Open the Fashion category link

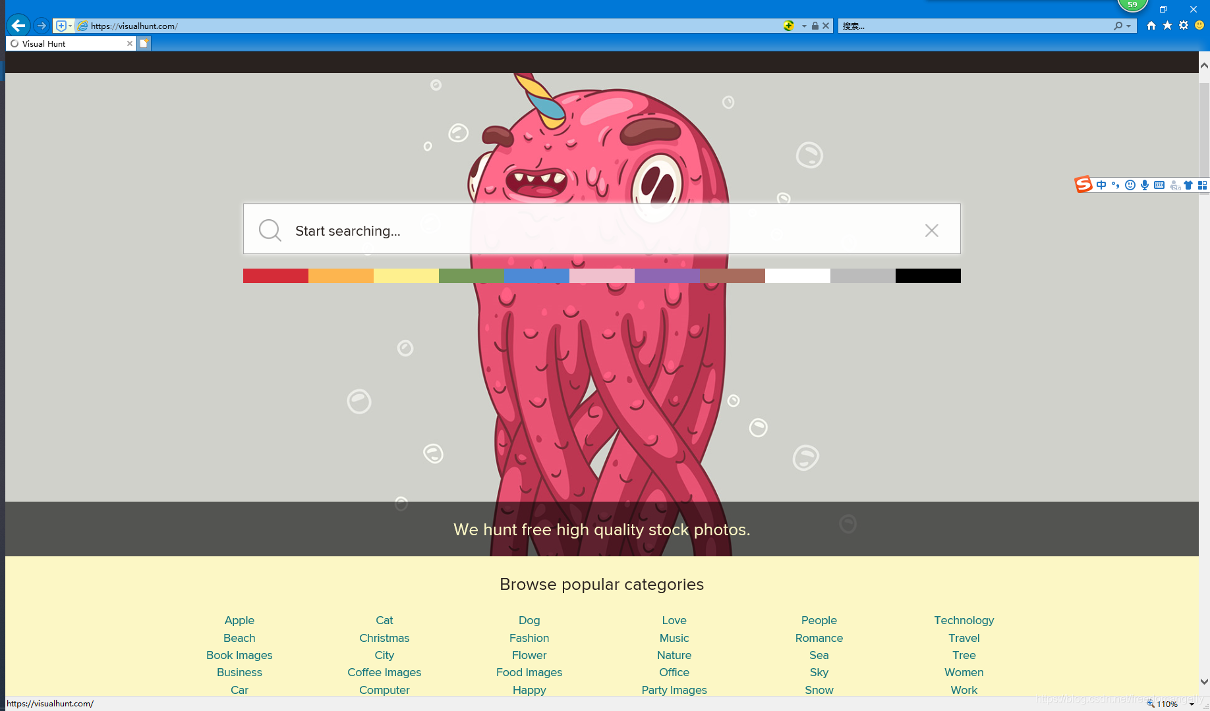click(529, 638)
